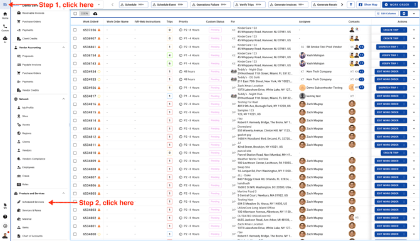Tick the checkbox for work order 6534817
Screen dimensions: 420x241
[x=75, y=96]
